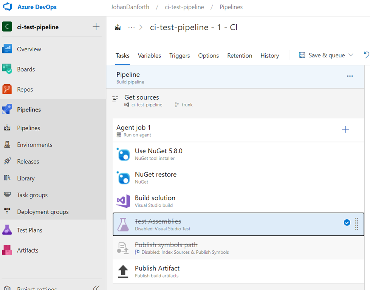
Task: Select the Pipeline build pipeline row
Action: pyautogui.click(x=235, y=77)
